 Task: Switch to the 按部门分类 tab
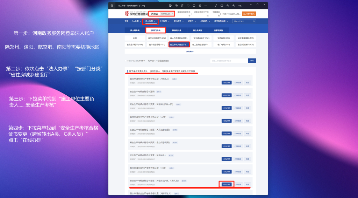point(156,30)
